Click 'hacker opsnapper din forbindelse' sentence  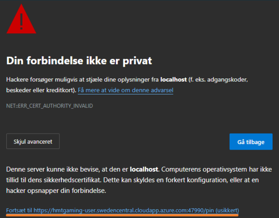56,191
